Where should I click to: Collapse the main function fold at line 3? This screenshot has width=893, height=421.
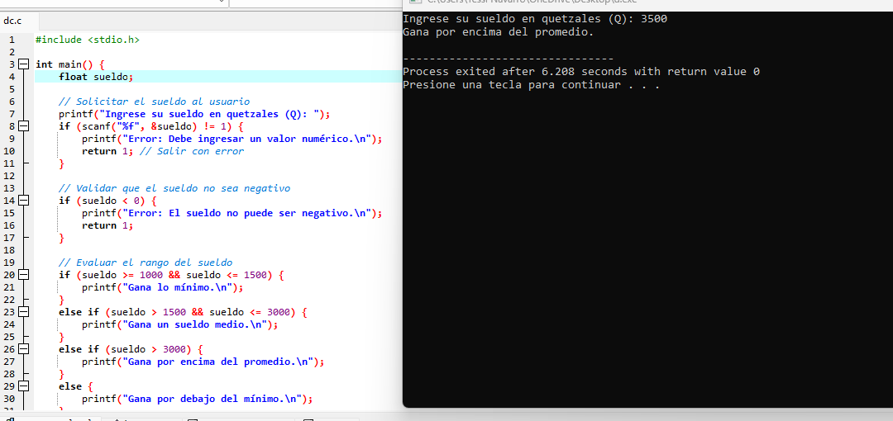[x=23, y=64]
